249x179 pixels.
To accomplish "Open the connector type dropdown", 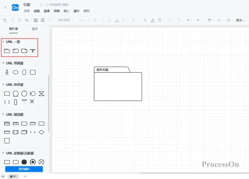I will click(180, 20).
